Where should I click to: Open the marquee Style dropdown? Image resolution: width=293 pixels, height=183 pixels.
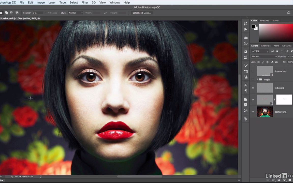click(75, 13)
